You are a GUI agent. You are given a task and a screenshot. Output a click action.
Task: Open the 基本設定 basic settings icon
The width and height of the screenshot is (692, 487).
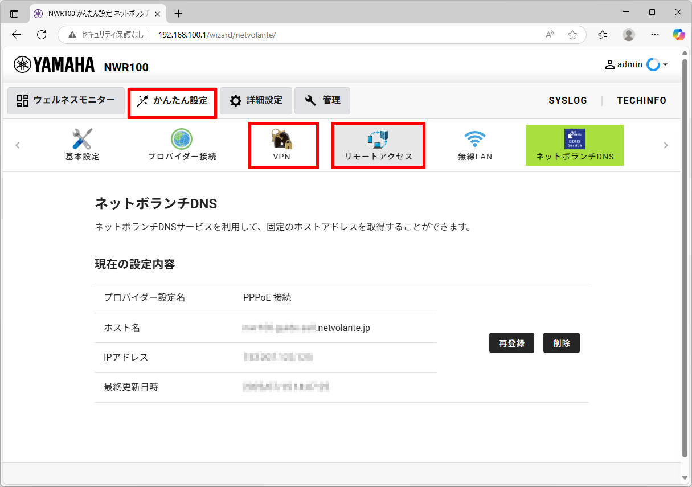point(81,144)
